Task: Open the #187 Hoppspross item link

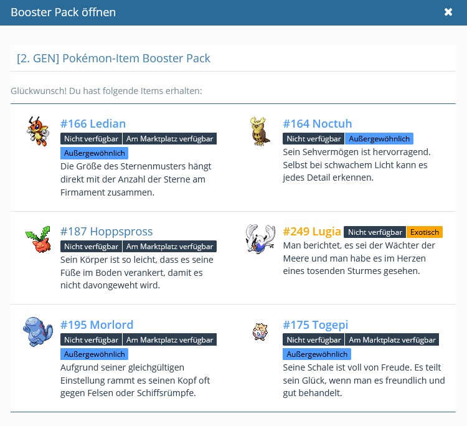Action: tap(106, 231)
